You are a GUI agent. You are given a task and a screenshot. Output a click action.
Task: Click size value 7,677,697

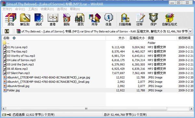(x=118, y=73)
